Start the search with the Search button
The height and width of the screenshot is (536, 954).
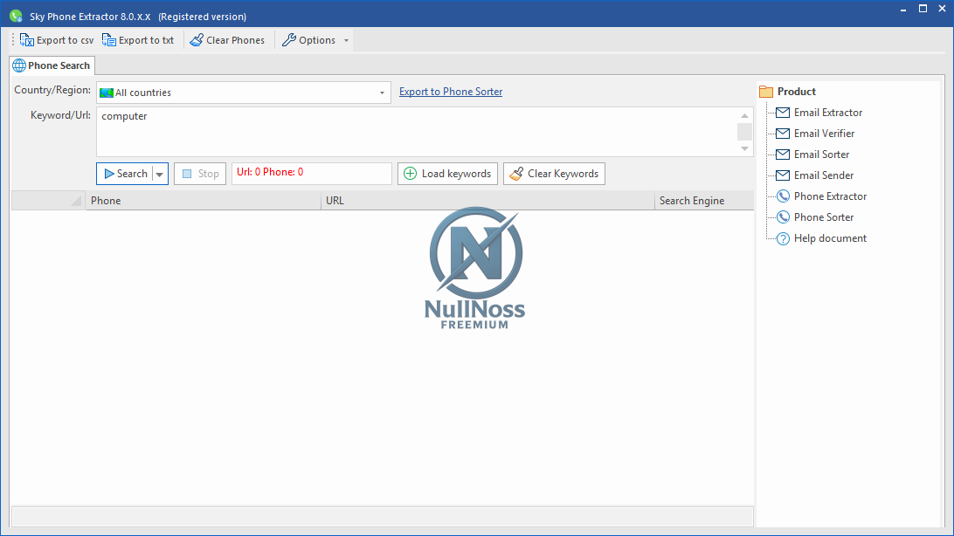coord(125,174)
